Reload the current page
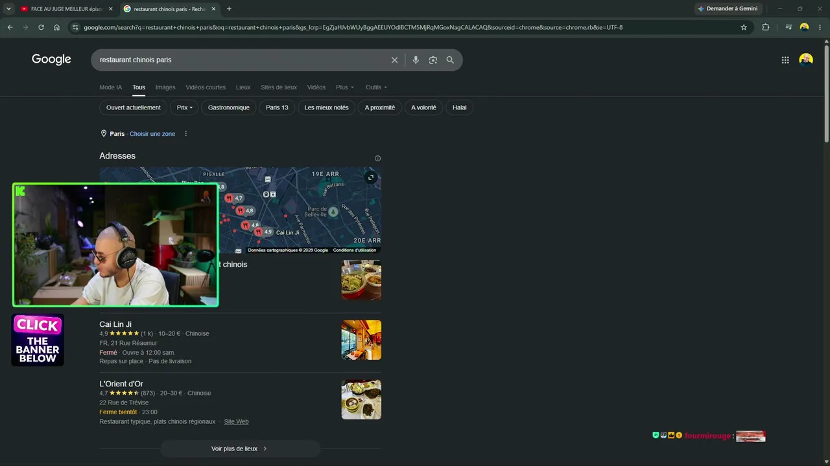830x466 pixels. click(41, 27)
